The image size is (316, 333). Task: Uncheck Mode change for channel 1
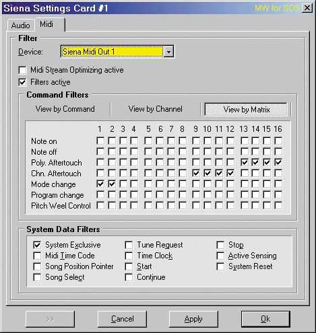[100, 184]
